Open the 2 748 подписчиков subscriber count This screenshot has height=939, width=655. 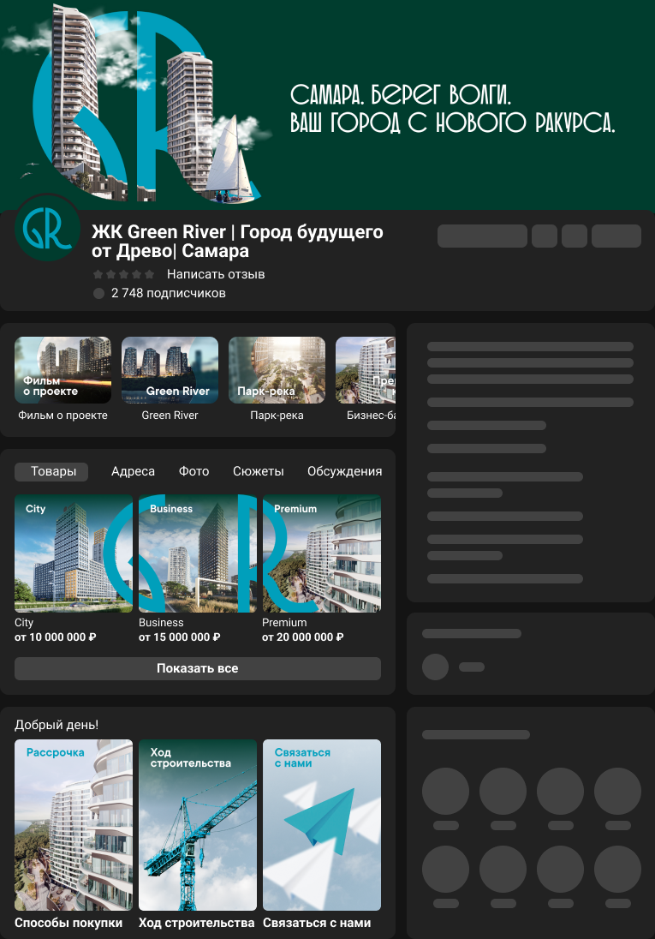168,293
